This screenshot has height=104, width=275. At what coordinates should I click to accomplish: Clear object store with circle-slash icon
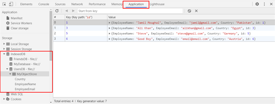tap(189, 11)
